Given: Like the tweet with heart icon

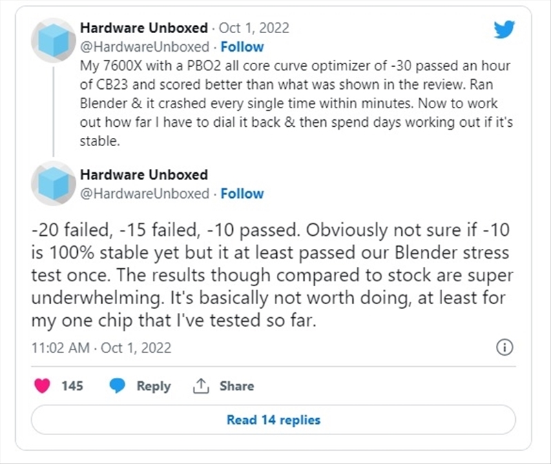Looking at the screenshot, I should pyautogui.click(x=43, y=386).
